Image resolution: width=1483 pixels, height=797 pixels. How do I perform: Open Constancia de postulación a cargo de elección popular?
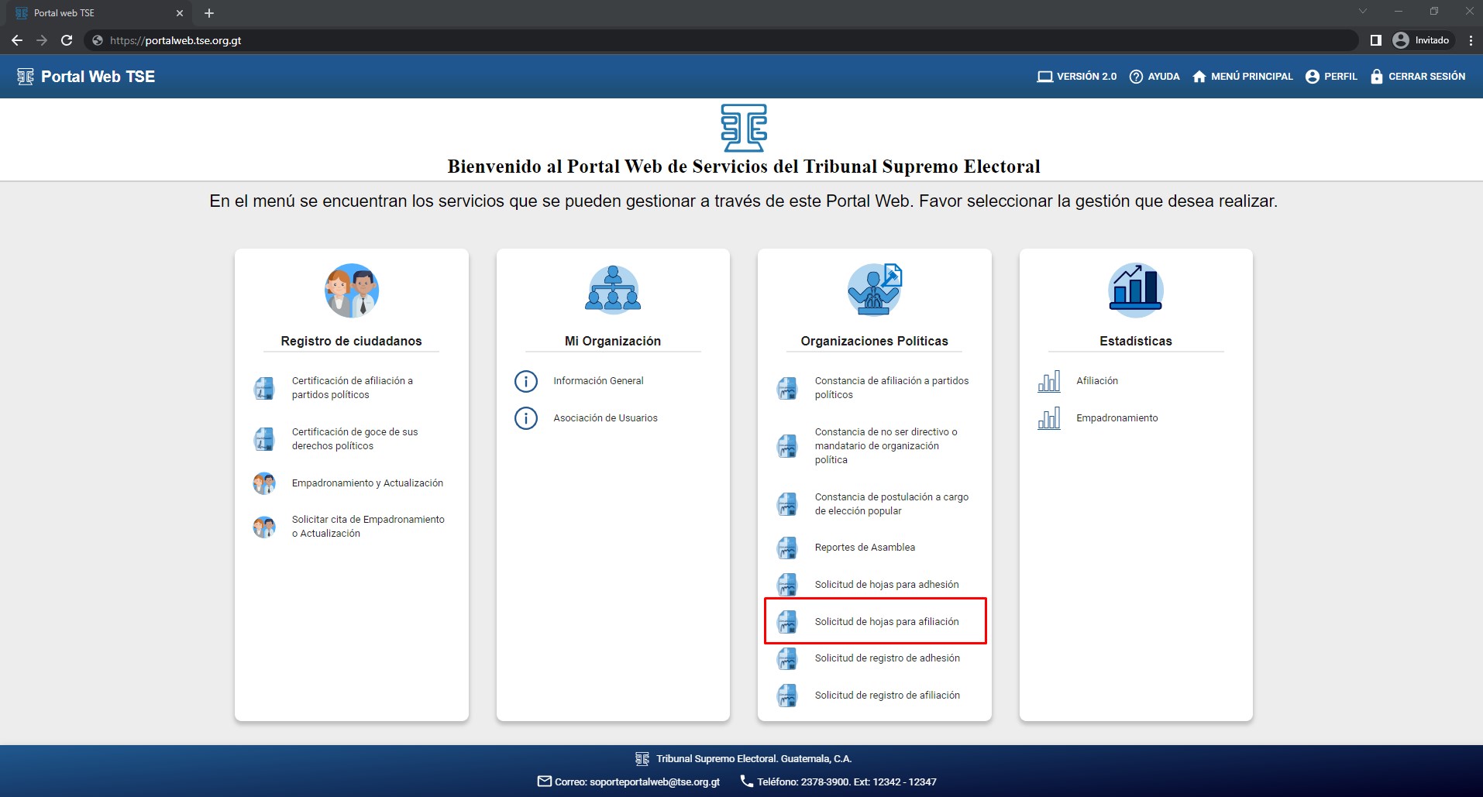point(892,504)
